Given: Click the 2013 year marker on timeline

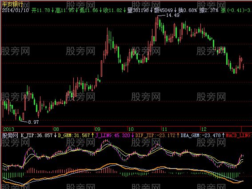Looking at the screenshot, I should pyautogui.click(x=9, y=129).
